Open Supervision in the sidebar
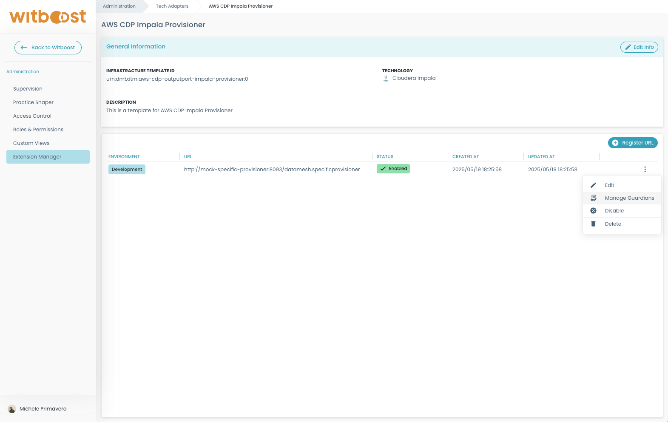Screen dimensions: 668x422 coord(28,89)
